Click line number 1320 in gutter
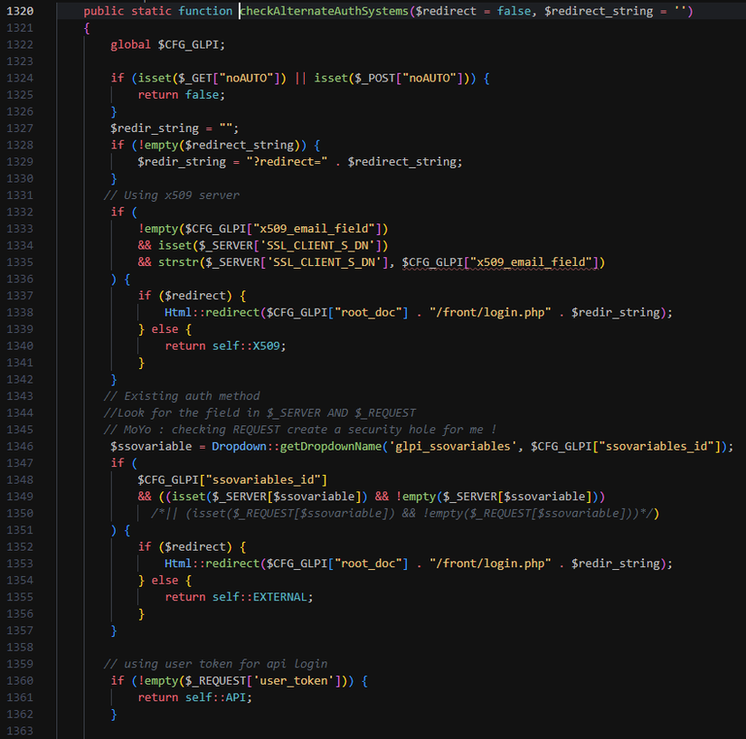The height and width of the screenshot is (739, 746). pos(20,11)
